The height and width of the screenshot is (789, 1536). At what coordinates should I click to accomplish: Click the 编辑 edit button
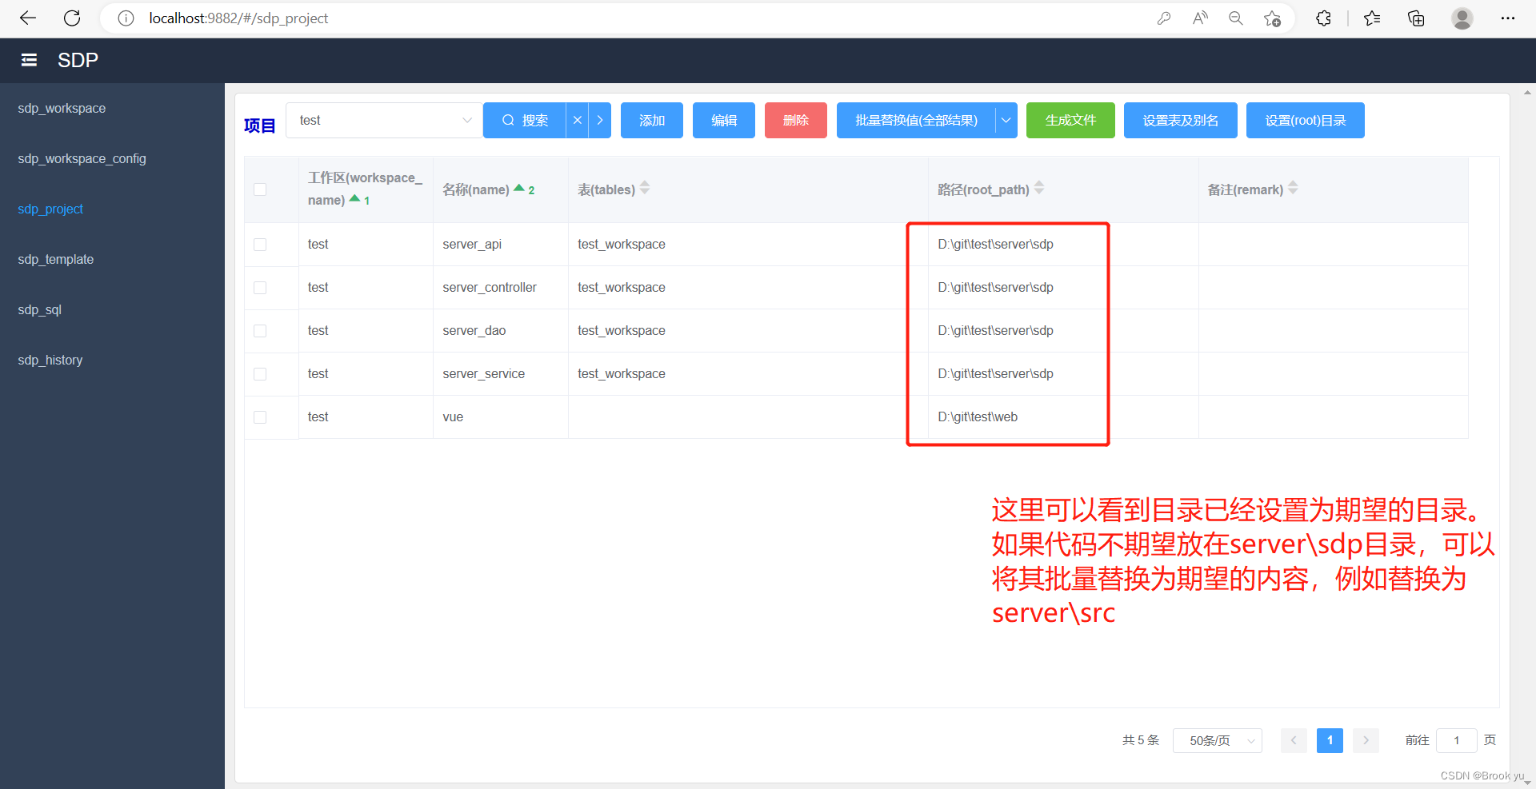pos(724,120)
